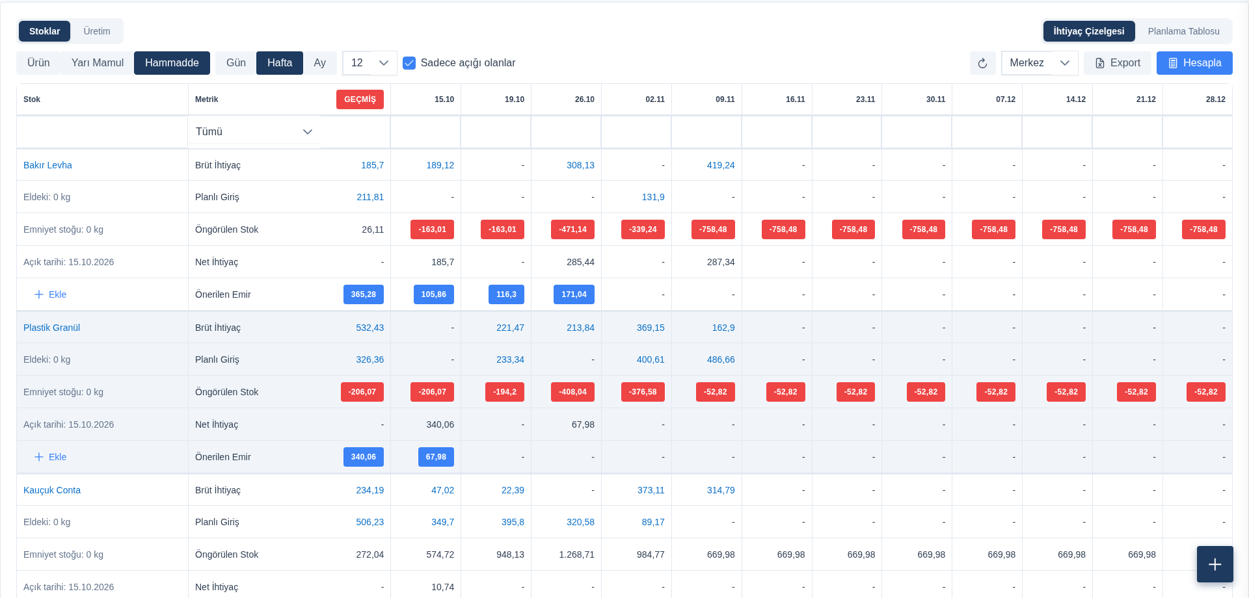Image resolution: width=1249 pixels, height=598 pixels.
Task: Click Kauçuk Conta planned receipt 320,58
Action: tap(580, 522)
